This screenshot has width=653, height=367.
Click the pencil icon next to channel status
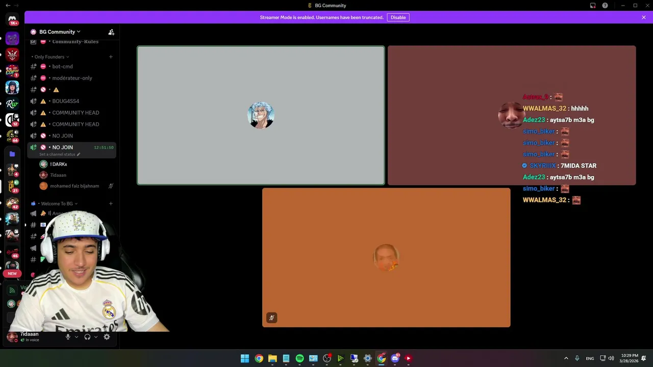click(79, 154)
